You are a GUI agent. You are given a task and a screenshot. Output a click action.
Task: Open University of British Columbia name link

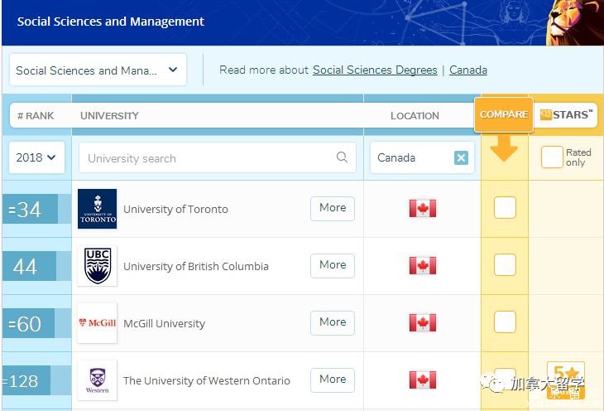(x=196, y=266)
